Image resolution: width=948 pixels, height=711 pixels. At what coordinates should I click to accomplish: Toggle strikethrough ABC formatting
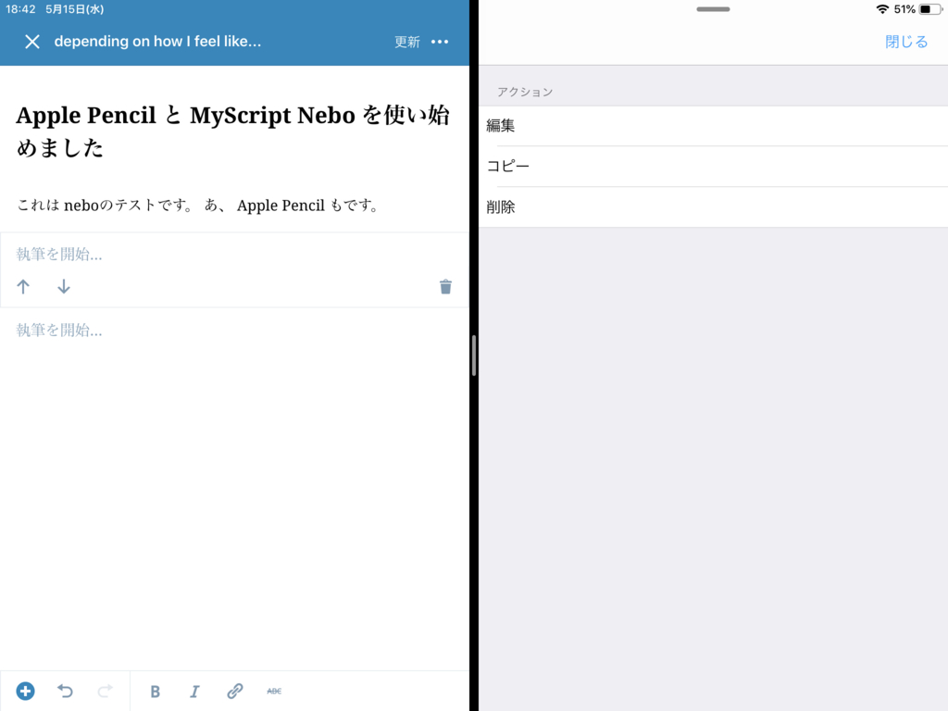(274, 691)
